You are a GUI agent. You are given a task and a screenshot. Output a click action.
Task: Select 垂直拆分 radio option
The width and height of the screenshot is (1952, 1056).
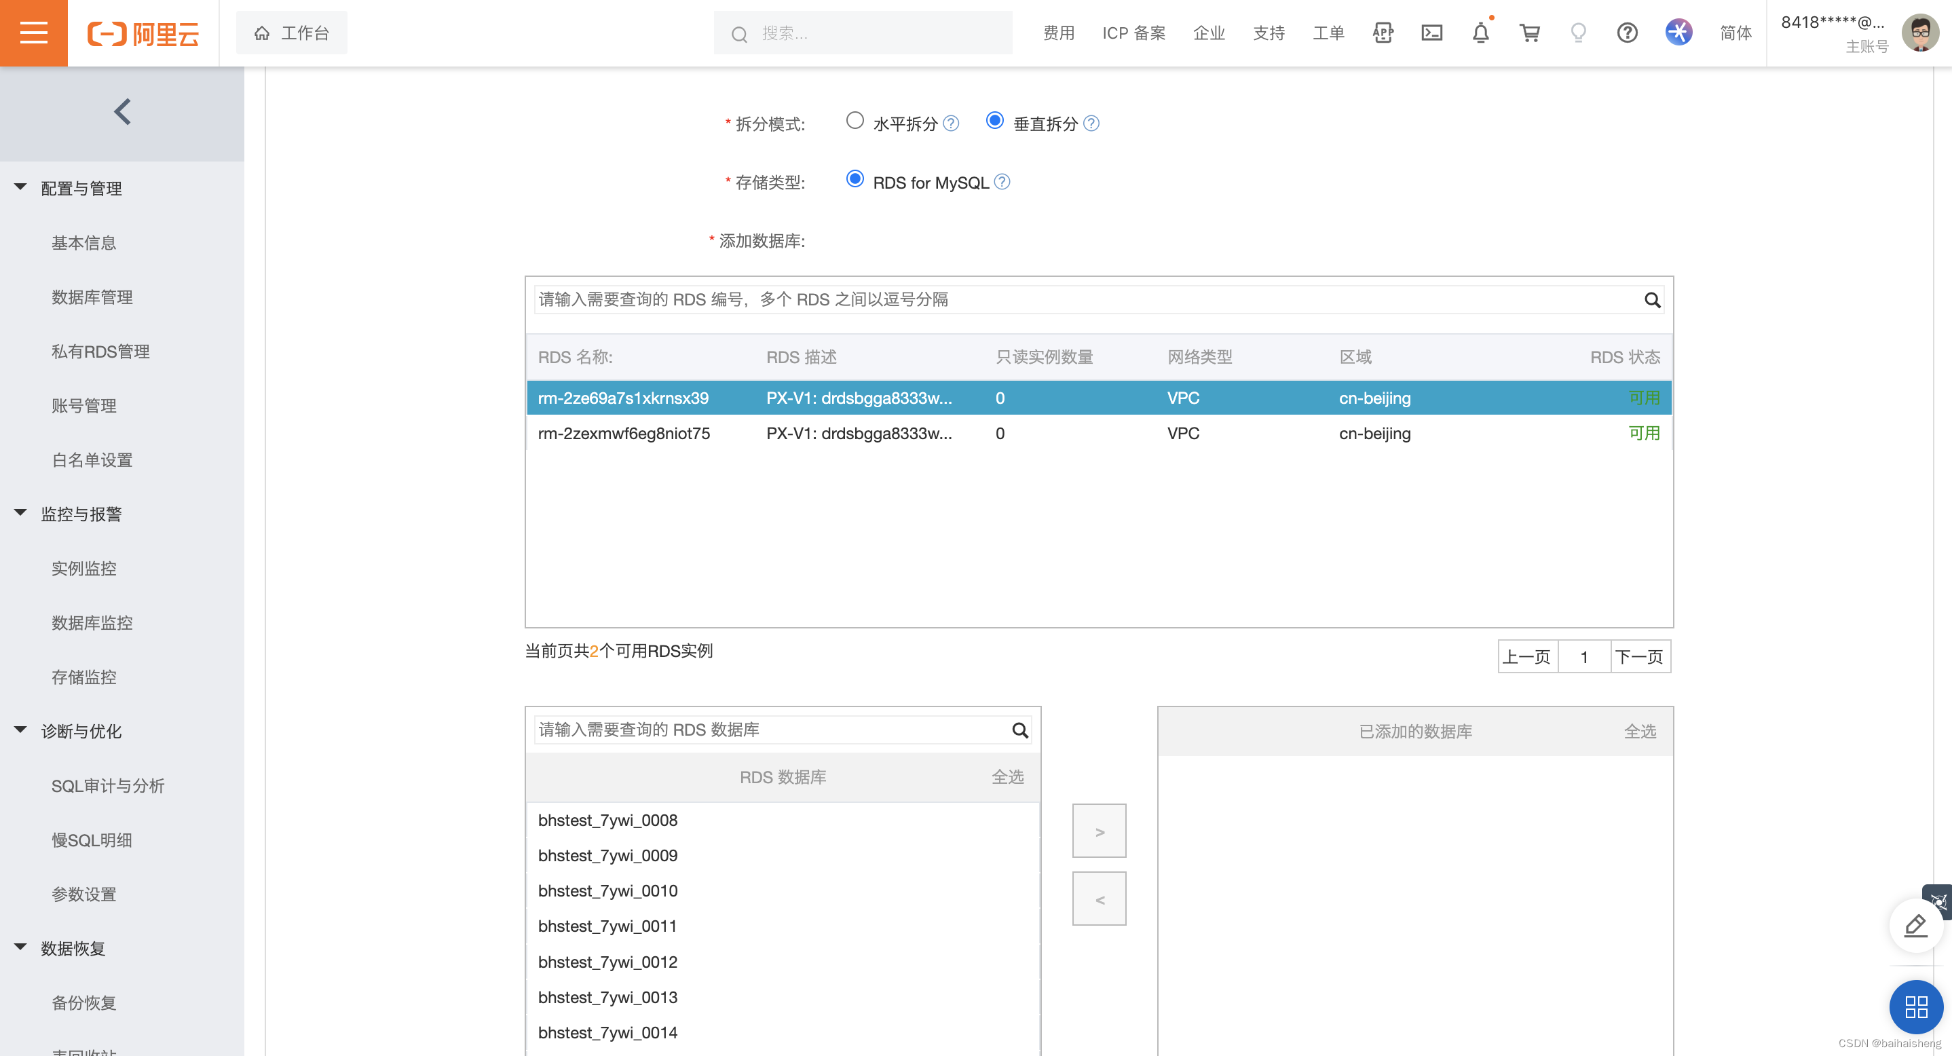[995, 120]
